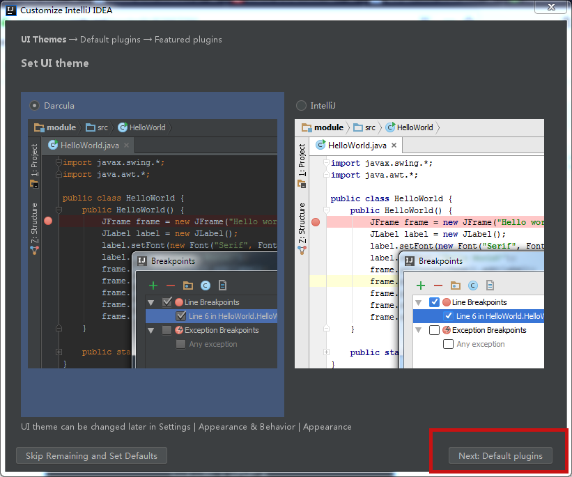Toggle gutter breakpoint dot in IntelliJ preview
This screenshot has height=477, width=572.
click(316, 222)
